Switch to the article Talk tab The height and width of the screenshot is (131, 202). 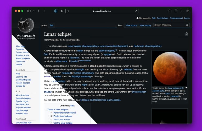coord(52,25)
